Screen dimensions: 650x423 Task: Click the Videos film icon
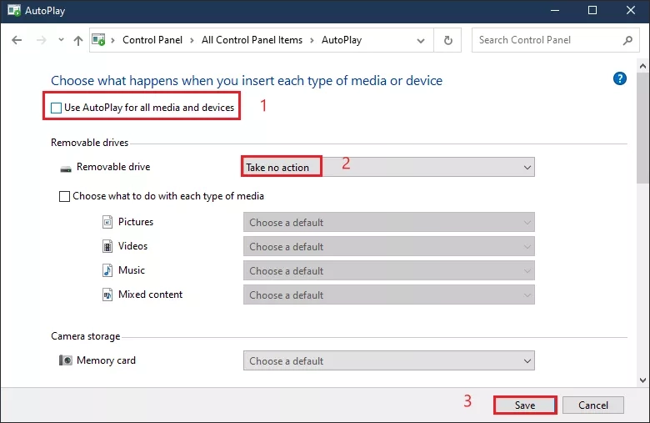coord(107,246)
